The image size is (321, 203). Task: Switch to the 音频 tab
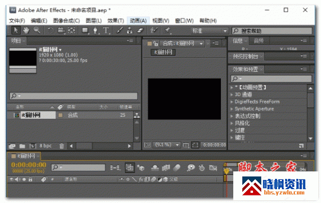pos(258,41)
